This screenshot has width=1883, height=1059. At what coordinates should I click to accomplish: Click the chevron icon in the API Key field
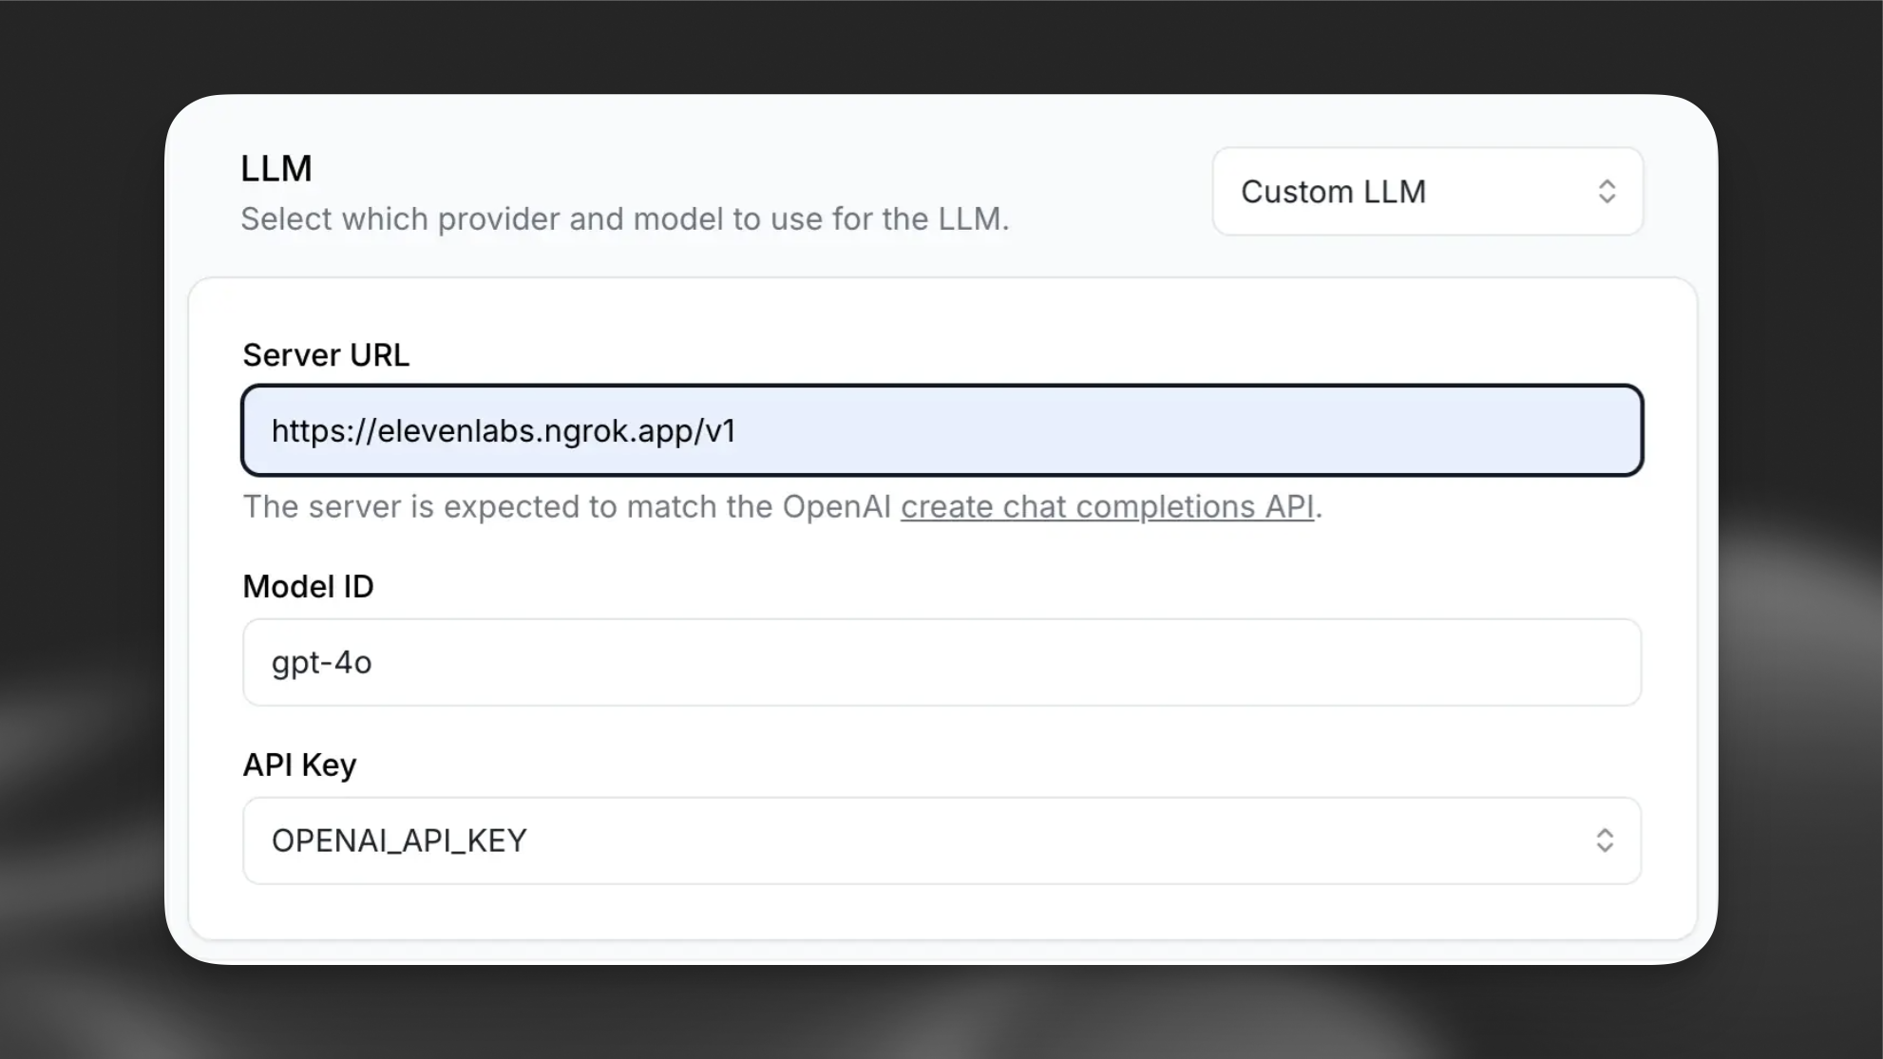point(1605,841)
